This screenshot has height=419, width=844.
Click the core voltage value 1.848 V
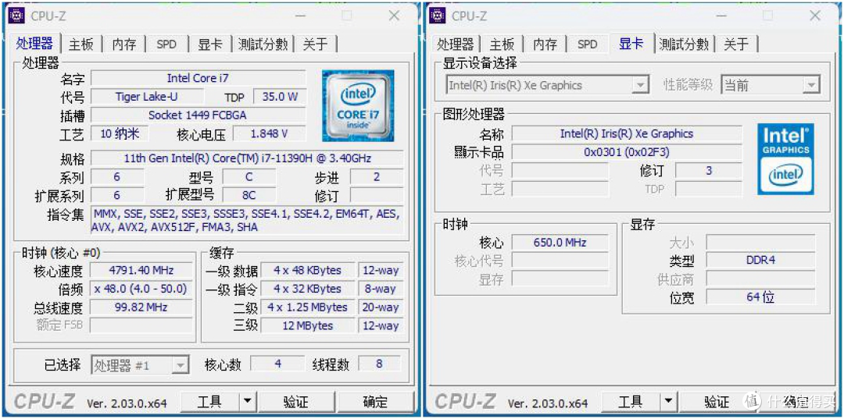click(269, 133)
